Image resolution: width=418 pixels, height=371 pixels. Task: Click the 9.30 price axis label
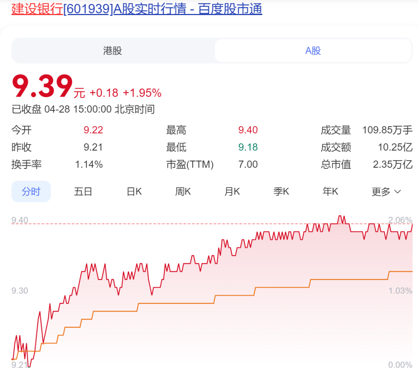coord(20,291)
